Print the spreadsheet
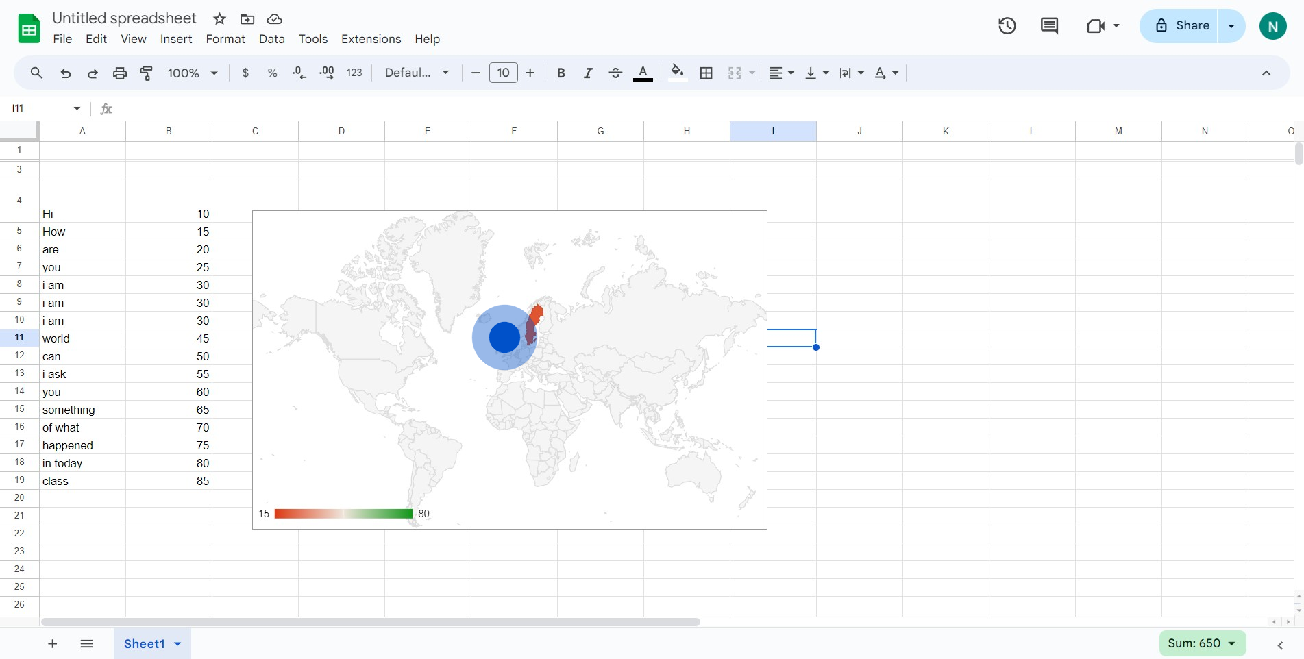This screenshot has height=659, width=1304. pos(120,73)
